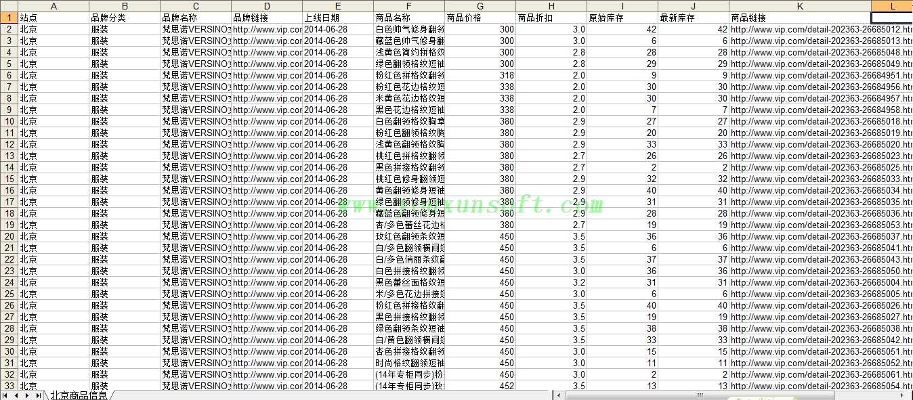
Task: Click link ending detail-202363-26685053
Action: (821, 225)
